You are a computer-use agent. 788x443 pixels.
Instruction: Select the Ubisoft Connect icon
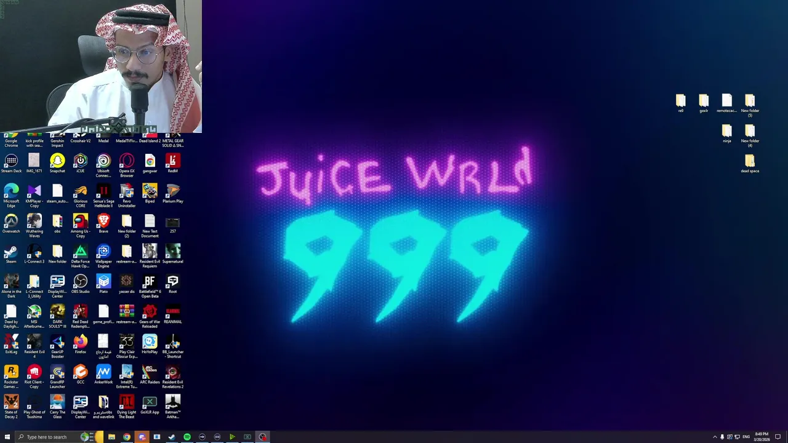tap(103, 166)
